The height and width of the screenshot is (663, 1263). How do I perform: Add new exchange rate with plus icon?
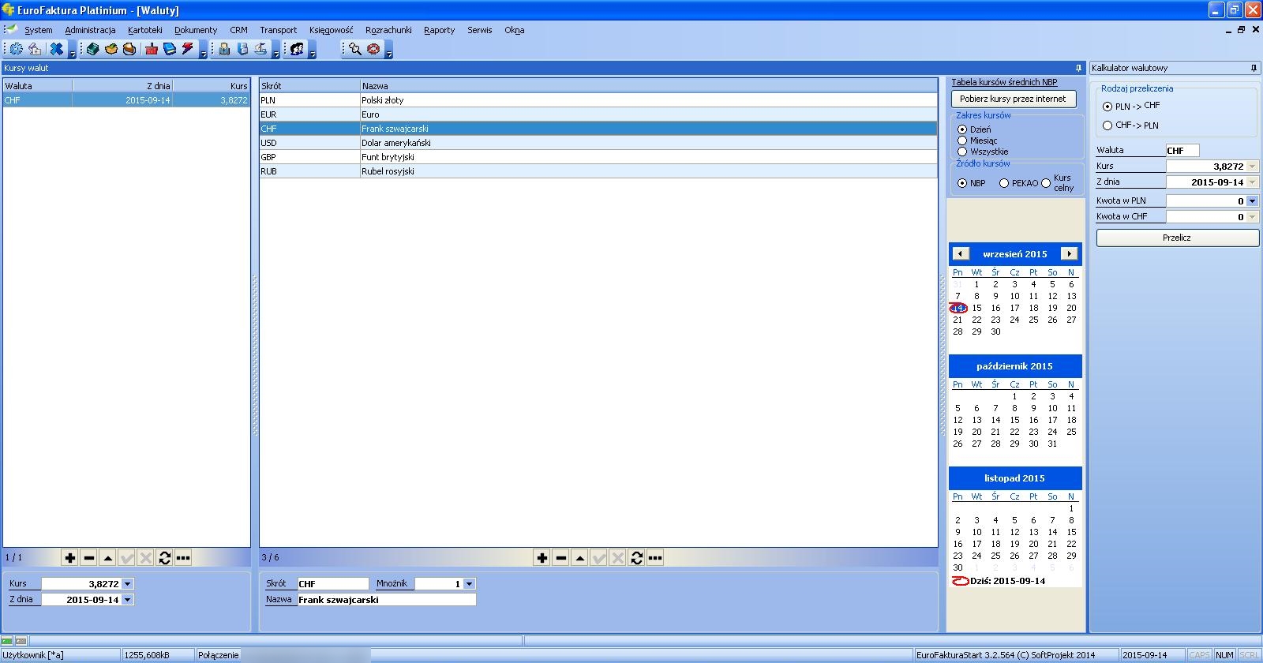pos(69,558)
